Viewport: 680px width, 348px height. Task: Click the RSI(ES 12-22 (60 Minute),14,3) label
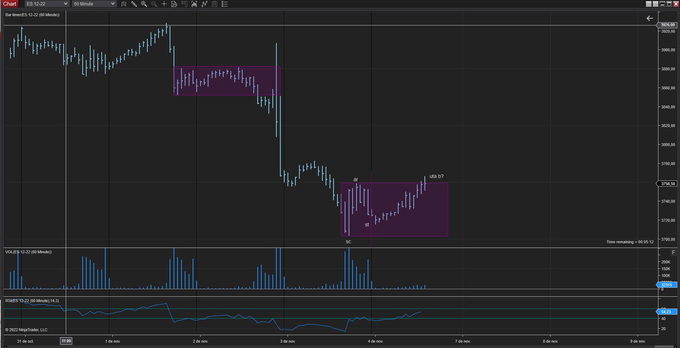tap(32, 300)
